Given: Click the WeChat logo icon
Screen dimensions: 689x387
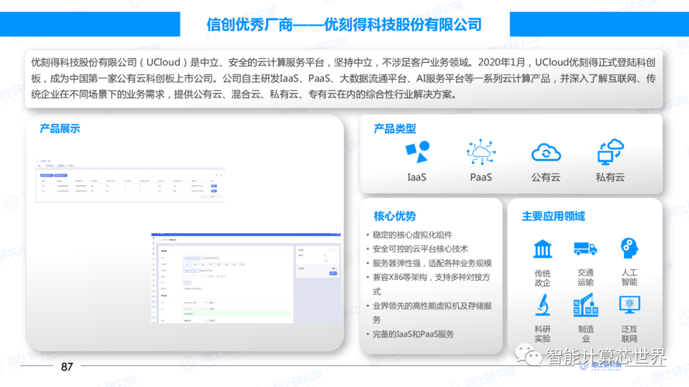Looking at the screenshot, I should (x=528, y=355).
